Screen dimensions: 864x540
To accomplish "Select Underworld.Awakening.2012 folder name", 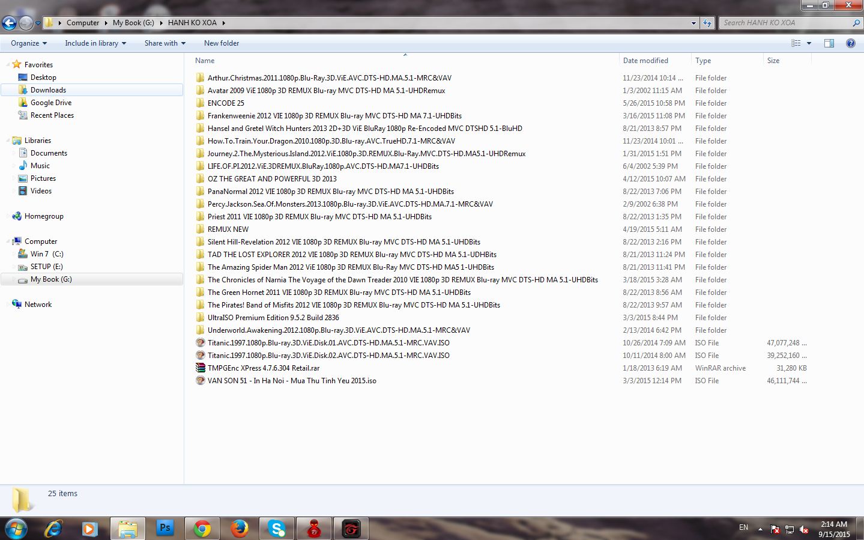I will (x=339, y=330).
